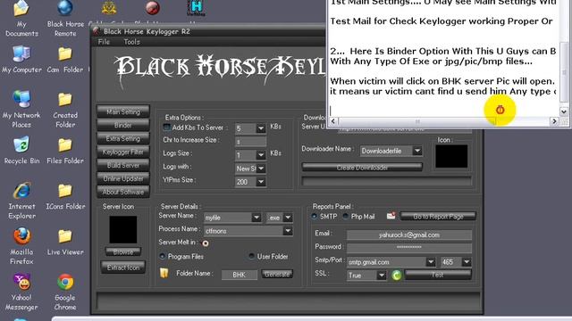Expand the Server Name myfile dropdown

point(257,218)
